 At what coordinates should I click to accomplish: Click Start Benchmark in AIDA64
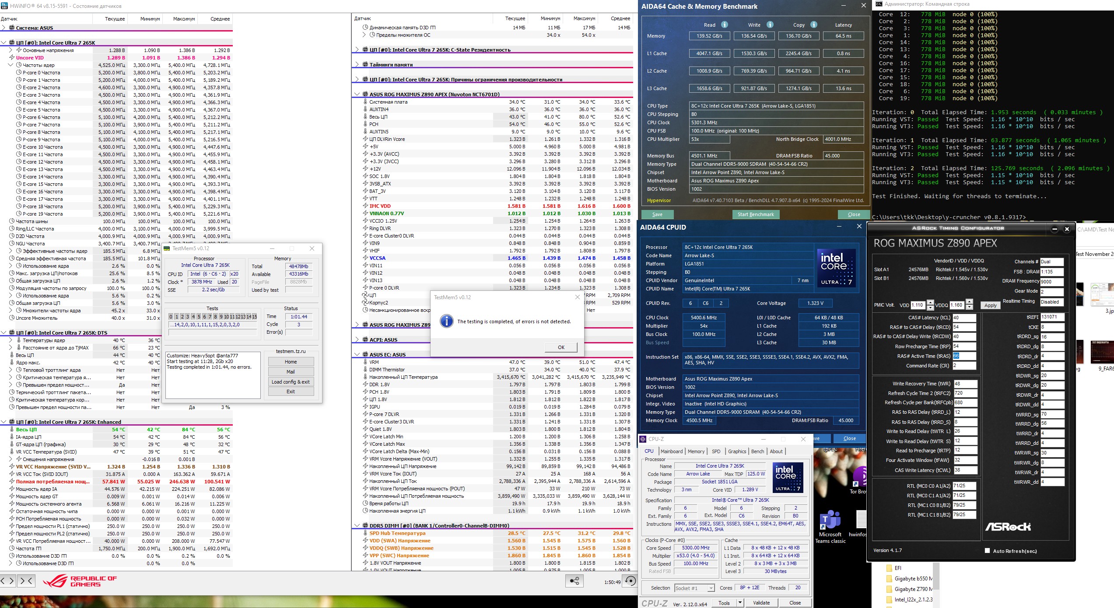[756, 214]
